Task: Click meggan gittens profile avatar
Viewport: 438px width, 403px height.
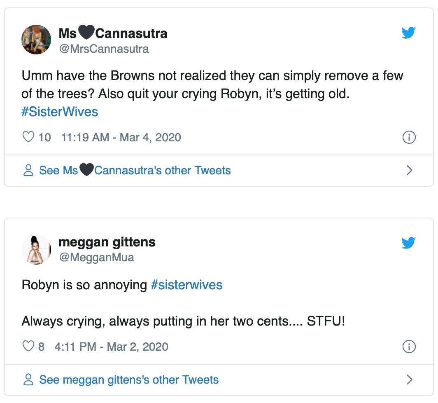Action: tap(36, 250)
